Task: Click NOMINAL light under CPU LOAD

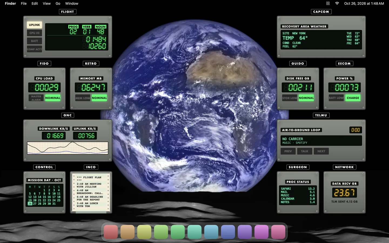Action: [53, 98]
